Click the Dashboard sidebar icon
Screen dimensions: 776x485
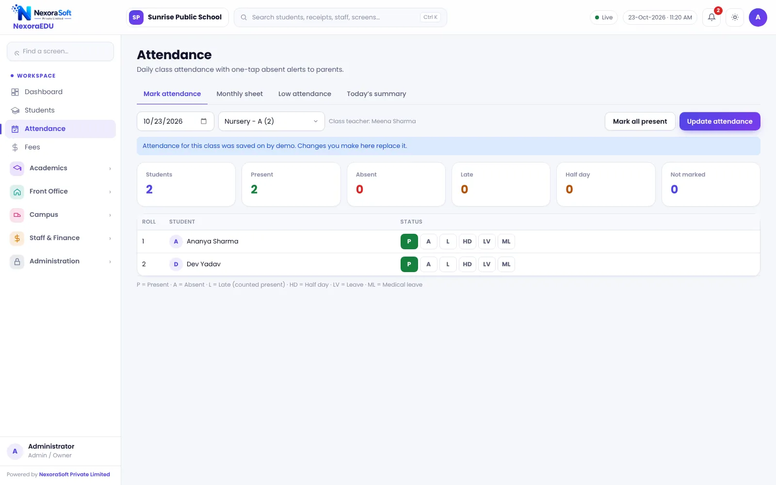tap(15, 92)
